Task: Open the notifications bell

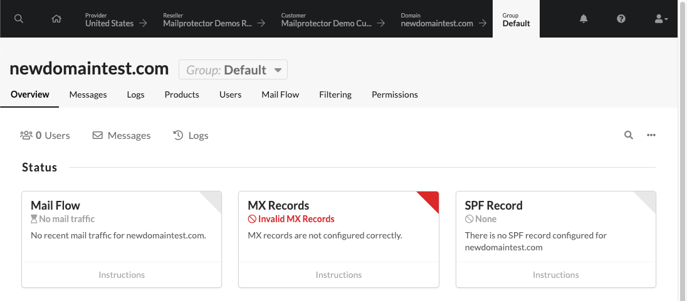Action: pyautogui.click(x=584, y=19)
